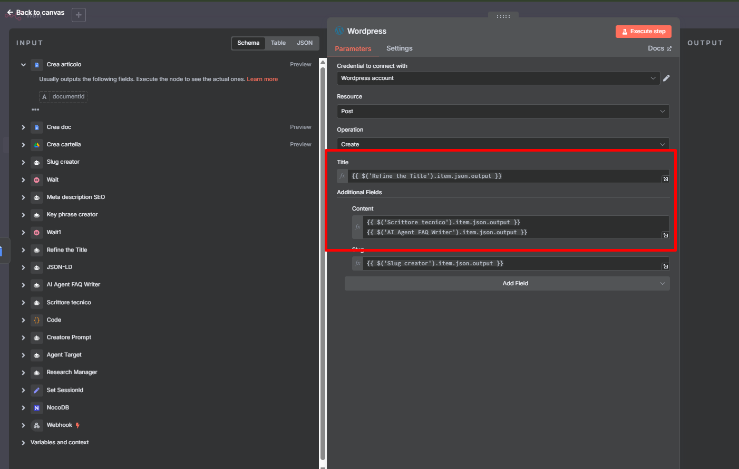Switch input view to Table
Image resolution: width=739 pixels, height=469 pixels.
[278, 43]
